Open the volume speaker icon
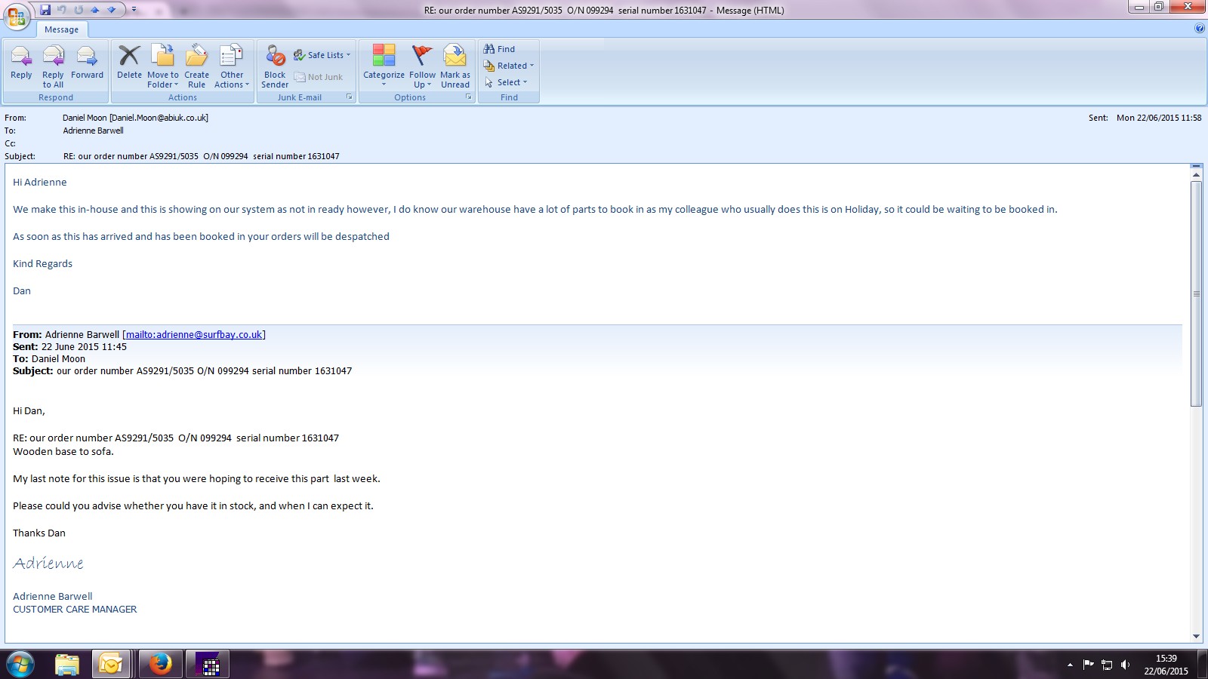1208x679 pixels. (1125, 665)
